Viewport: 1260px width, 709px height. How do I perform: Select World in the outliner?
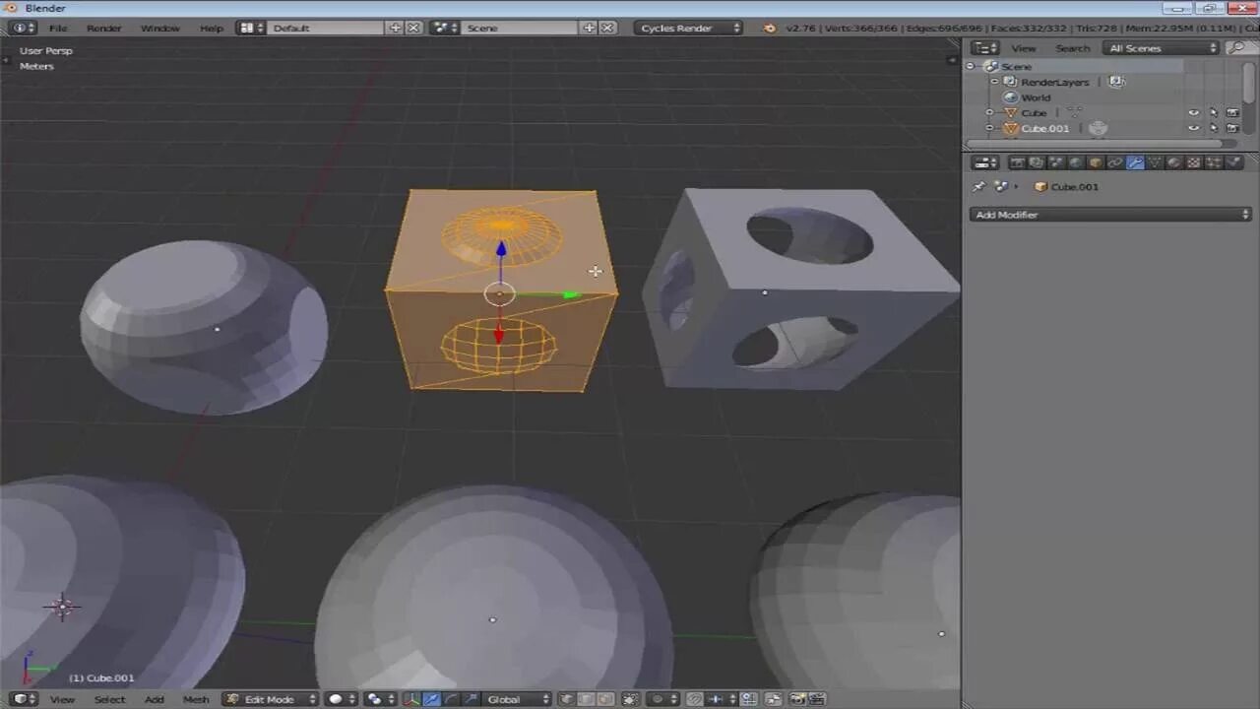[x=1036, y=97]
